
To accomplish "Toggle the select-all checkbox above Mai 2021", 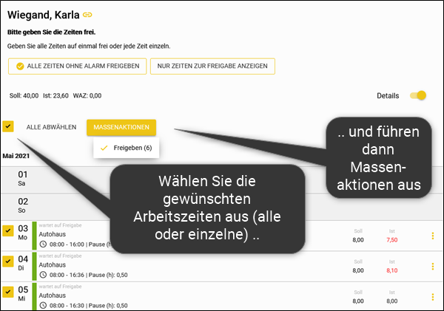I will click(8, 127).
